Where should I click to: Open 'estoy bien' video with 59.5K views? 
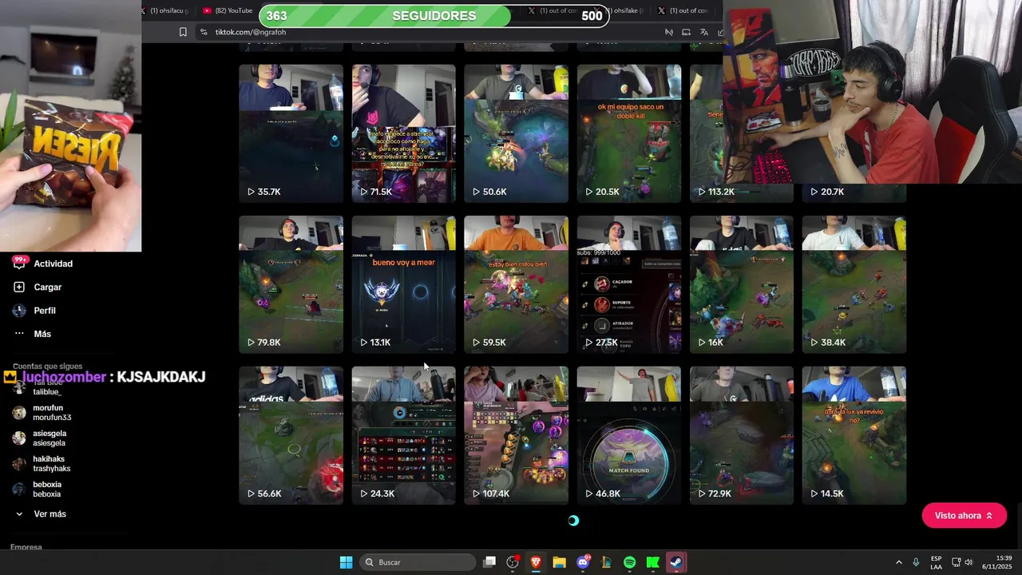click(516, 284)
